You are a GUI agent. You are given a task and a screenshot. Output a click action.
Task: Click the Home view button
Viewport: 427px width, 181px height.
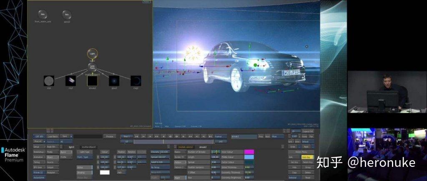pyautogui.click(x=304, y=136)
